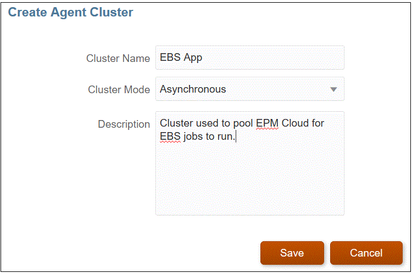412x273 pixels.
Task: Click the Save button
Action: point(292,253)
